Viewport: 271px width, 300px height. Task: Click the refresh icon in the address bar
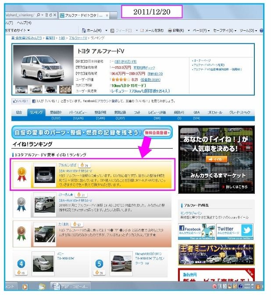tap(51, 15)
